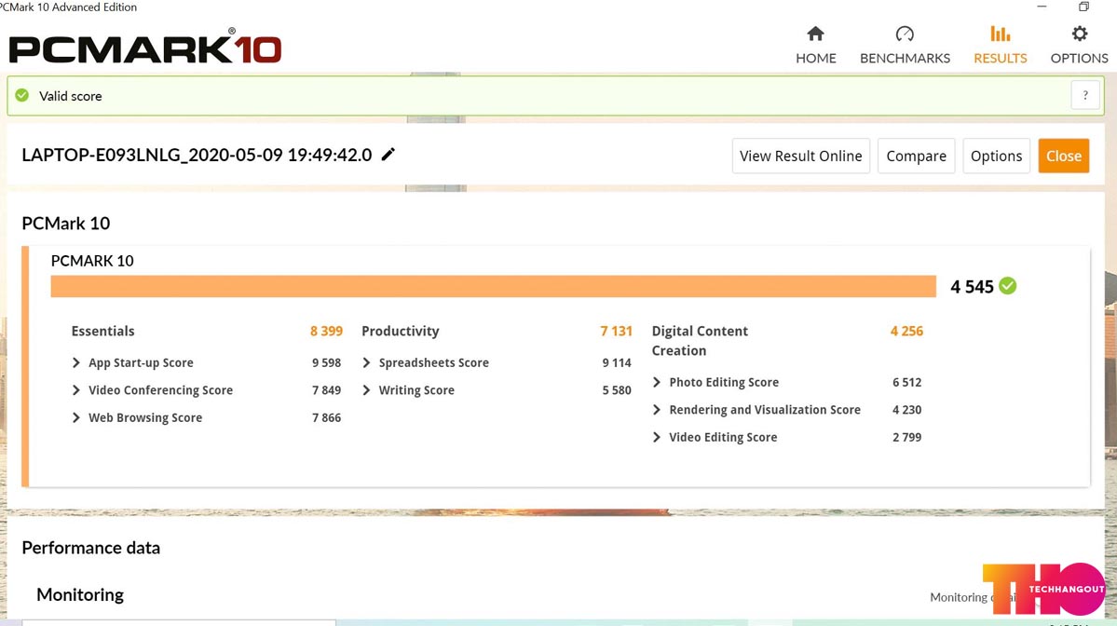
Task: Click the Web Browsing value 7 866
Action: coord(326,418)
